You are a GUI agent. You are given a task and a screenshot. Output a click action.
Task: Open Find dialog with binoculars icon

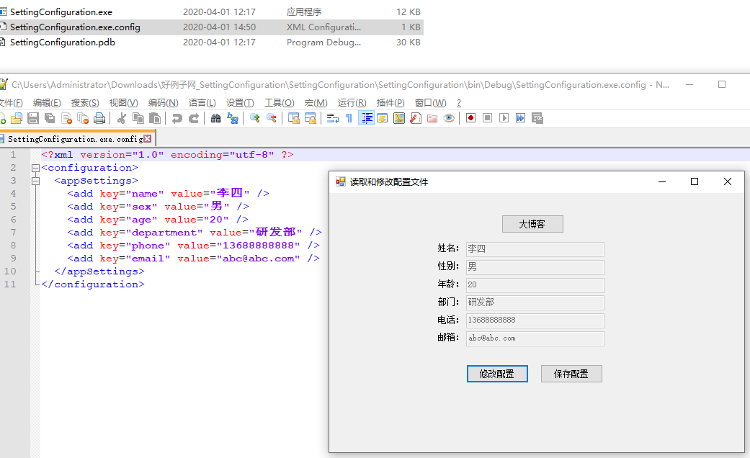tap(215, 118)
